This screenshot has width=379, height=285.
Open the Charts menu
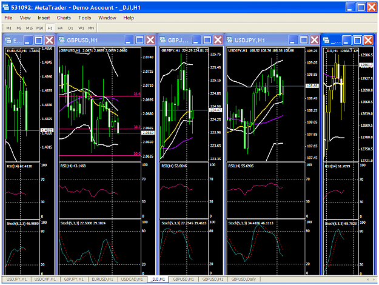point(64,18)
